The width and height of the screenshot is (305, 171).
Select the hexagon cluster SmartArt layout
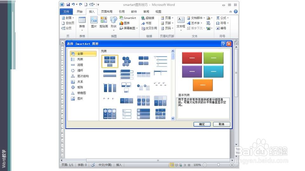126,61
